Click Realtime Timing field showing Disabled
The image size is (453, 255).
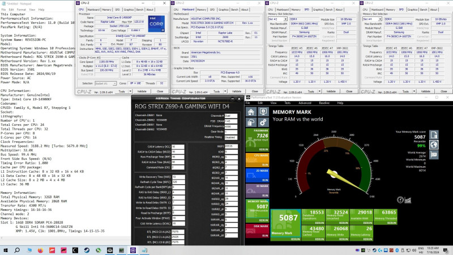tap(231, 137)
